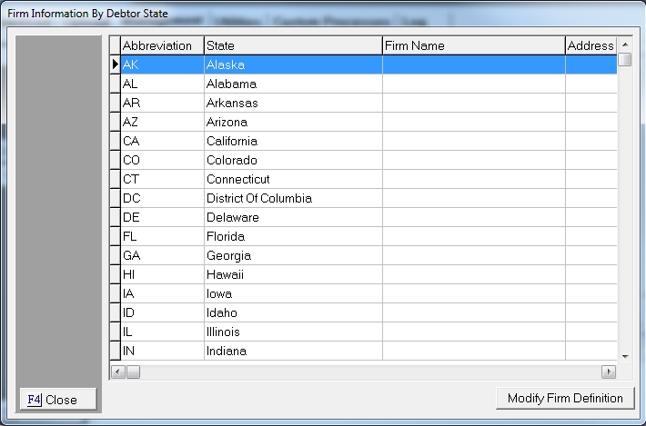Click the Firm Name cell for Alabama
Viewport: 646px width, 426px height.
tap(472, 84)
